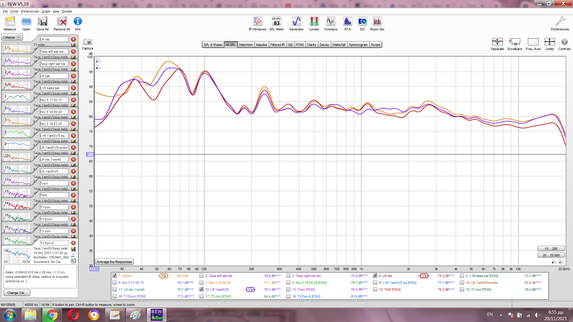Switch to the Waterfall tab

(339, 45)
